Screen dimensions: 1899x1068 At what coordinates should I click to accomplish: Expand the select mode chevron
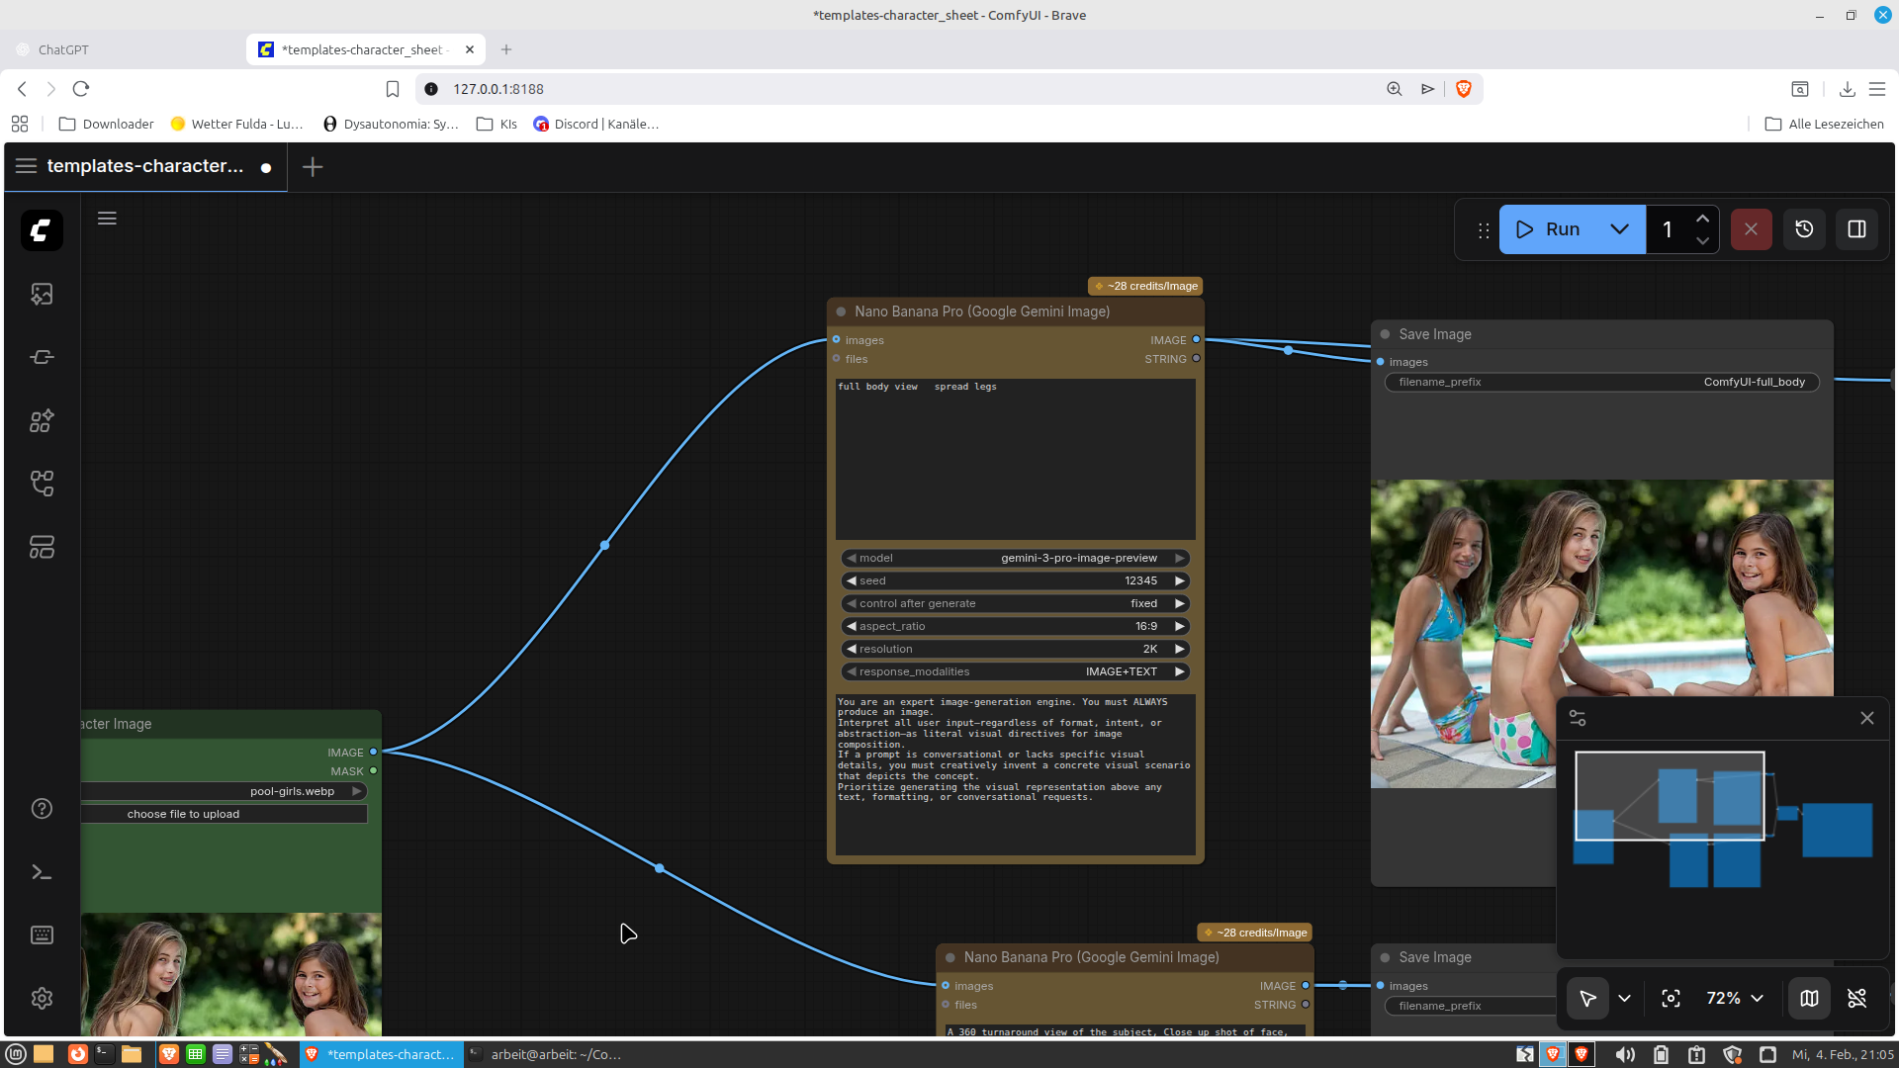[1624, 999]
